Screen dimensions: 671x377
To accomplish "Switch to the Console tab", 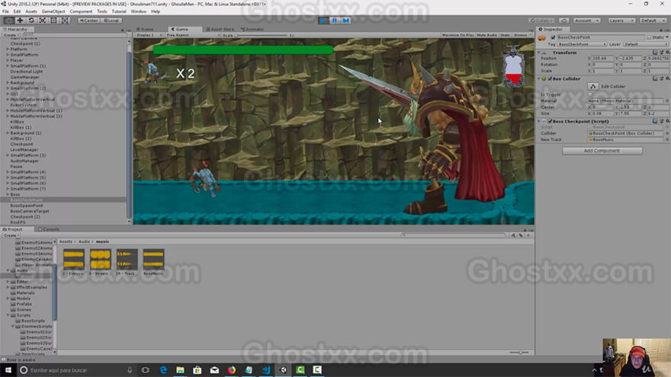I will (48, 229).
